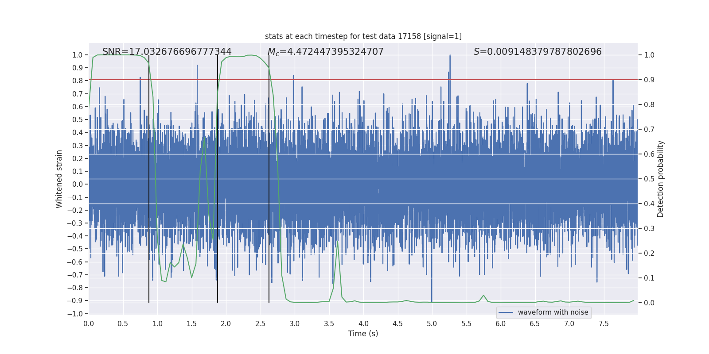This screenshot has width=709, height=354.
Task: Click the detection probability axis tick 0.7
Action: [x=649, y=129]
